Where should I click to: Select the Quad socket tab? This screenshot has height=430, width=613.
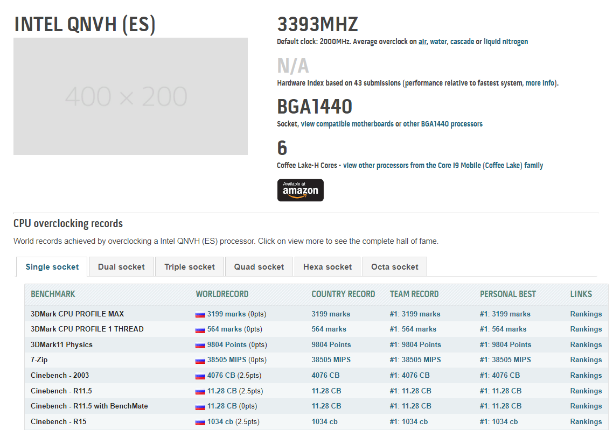pos(259,267)
